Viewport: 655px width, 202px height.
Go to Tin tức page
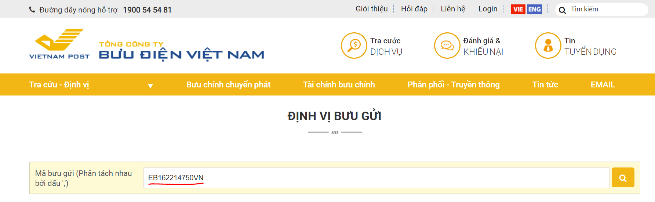tap(545, 84)
